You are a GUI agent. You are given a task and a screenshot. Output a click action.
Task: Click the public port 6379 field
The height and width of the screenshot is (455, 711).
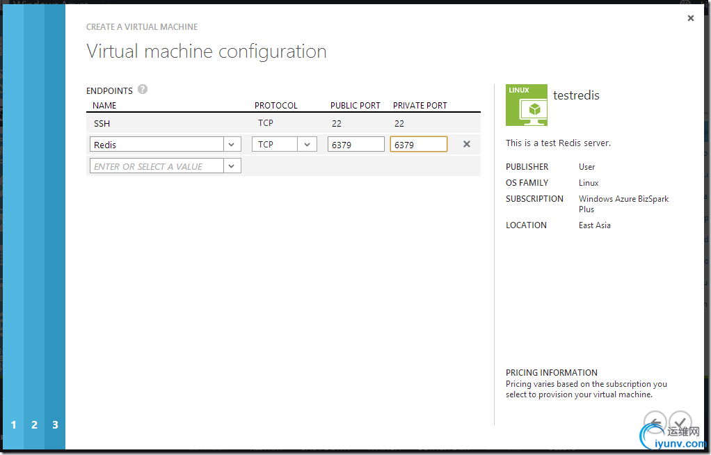coord(356,145)
